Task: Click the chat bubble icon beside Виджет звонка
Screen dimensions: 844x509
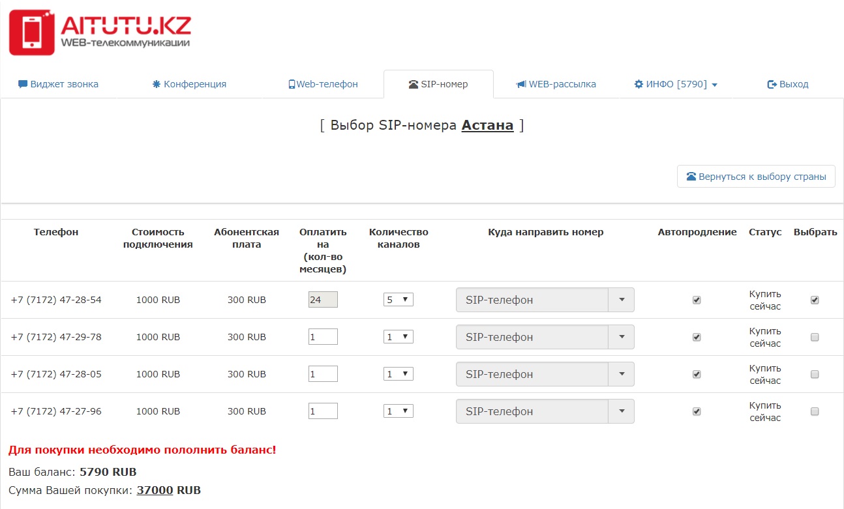Action: click(x=23, y=84)
